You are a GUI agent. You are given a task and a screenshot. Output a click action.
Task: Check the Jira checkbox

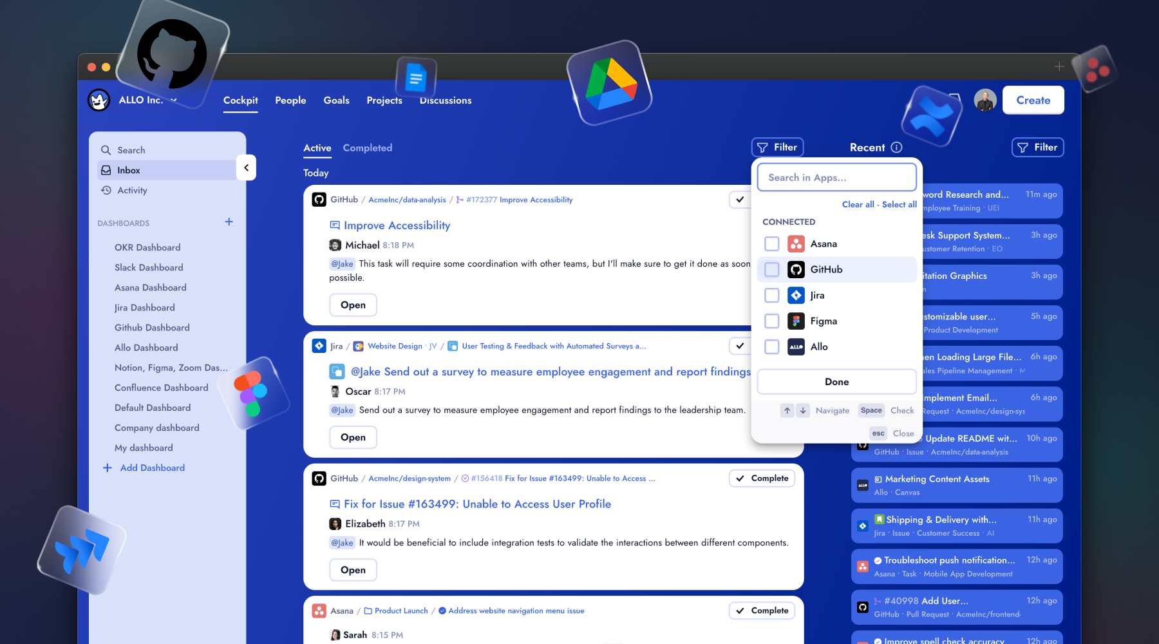pyautogui.click(x=771, y=295)
